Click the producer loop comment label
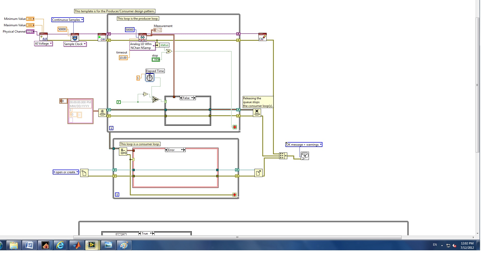The width and height of the screenshot is (489, 275). click(138, 19)
